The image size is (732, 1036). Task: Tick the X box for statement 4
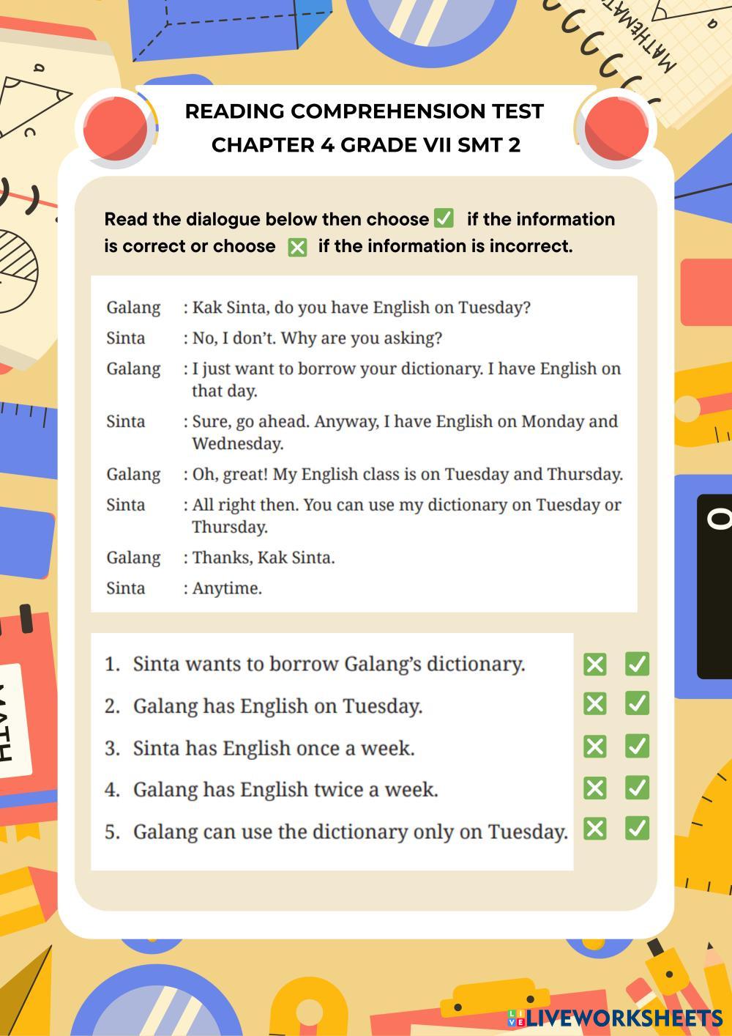click(595, 788)
